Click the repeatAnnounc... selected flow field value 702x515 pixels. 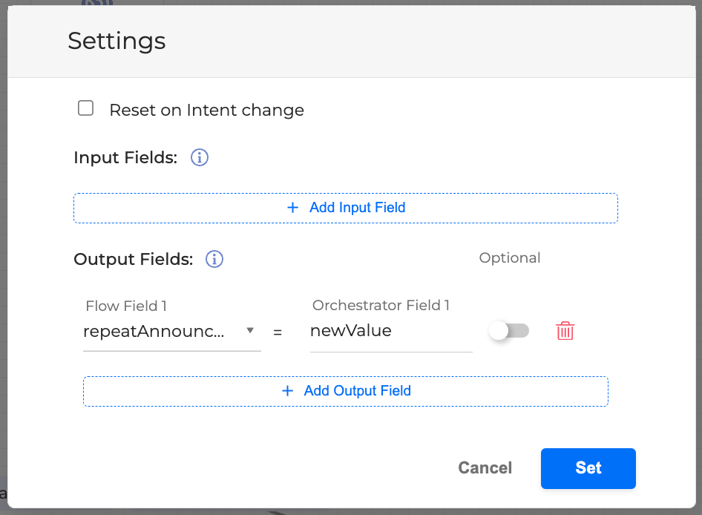point(154,332)
